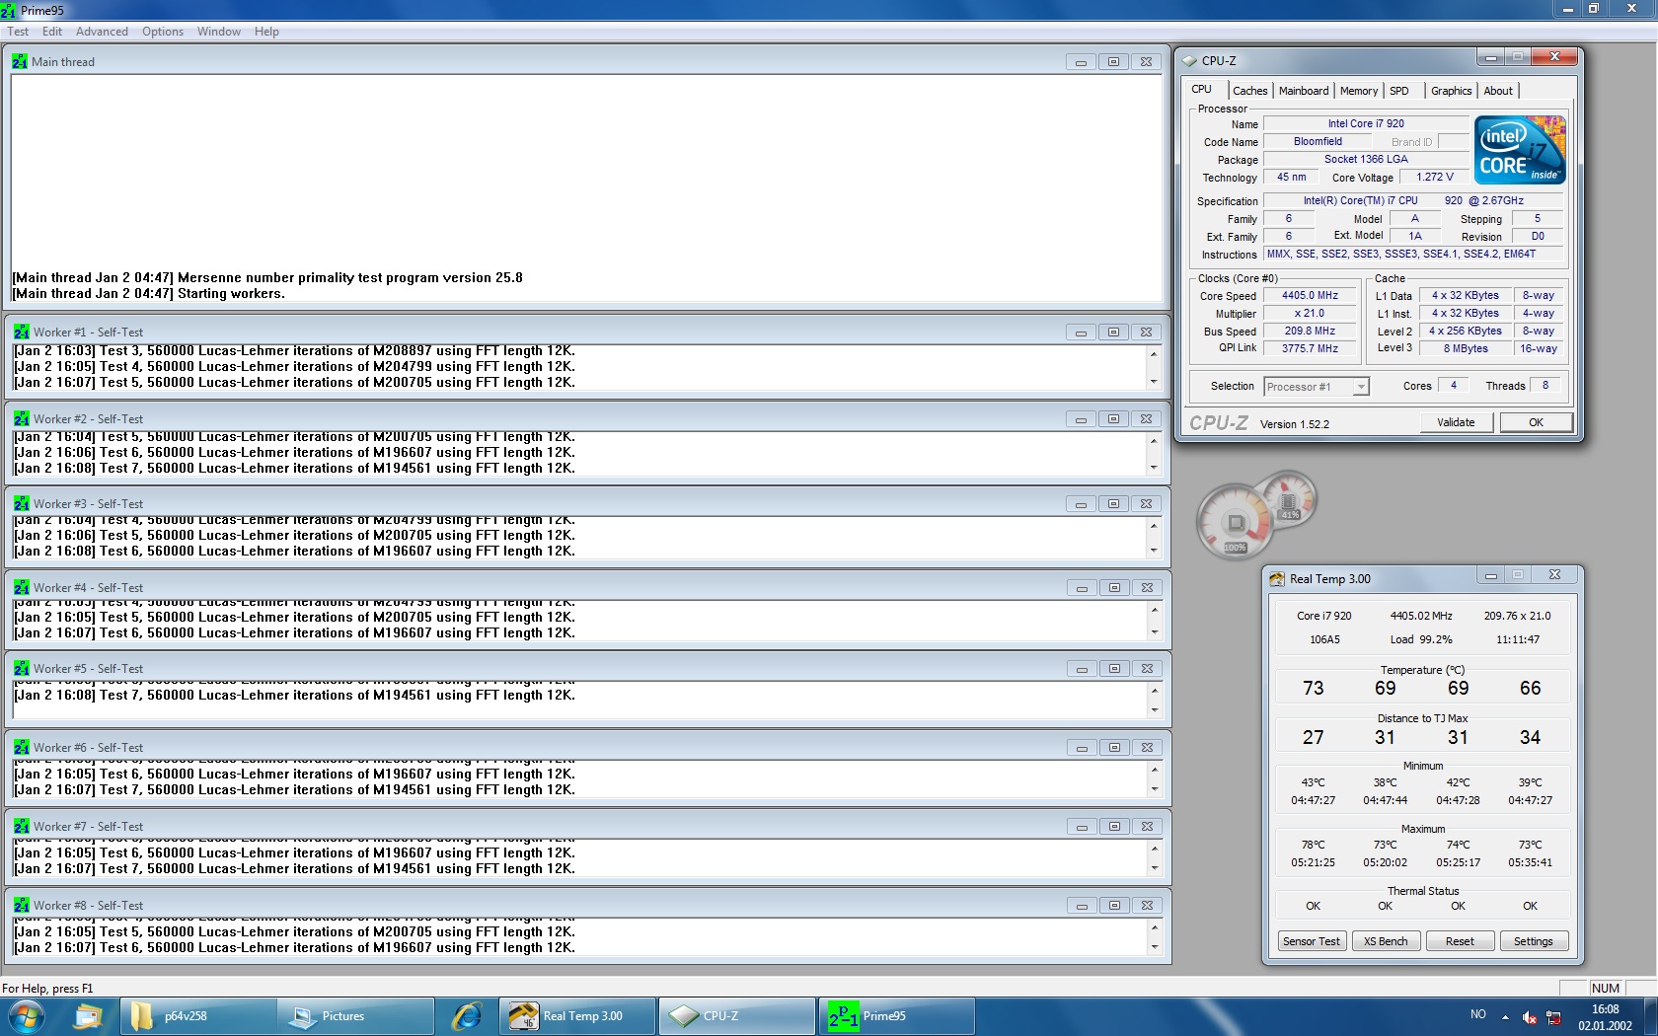This screenshot has height=1036, width=1658.
Task: Open the Windows Start menu
Action: pyautogui.click(x=25, y=1016)
